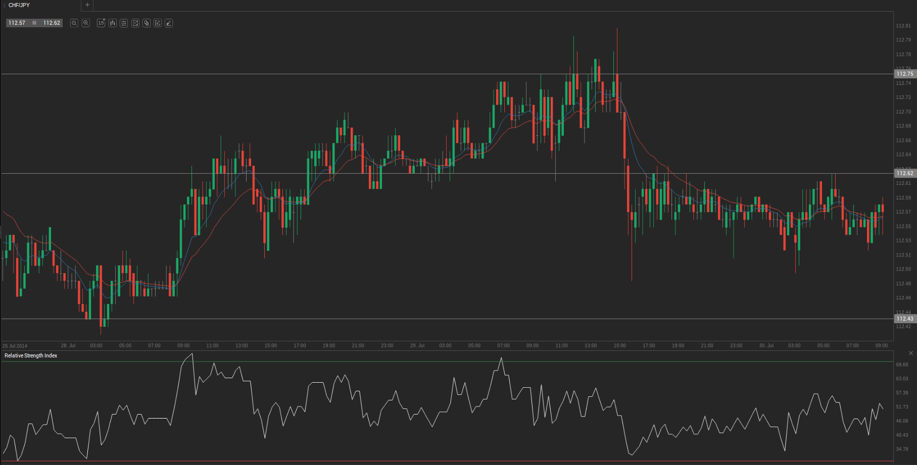The image size is (917, 465).
Task: Close the Relative Strength Index panel
Action: tap(911, 353)
